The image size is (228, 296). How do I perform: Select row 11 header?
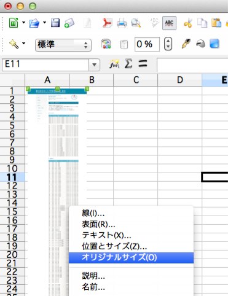click(12, 177)
